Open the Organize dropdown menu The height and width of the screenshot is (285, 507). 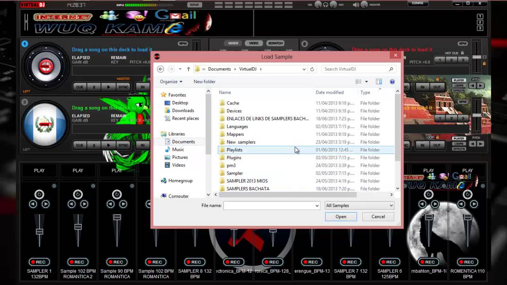click(x=171, y=82)
